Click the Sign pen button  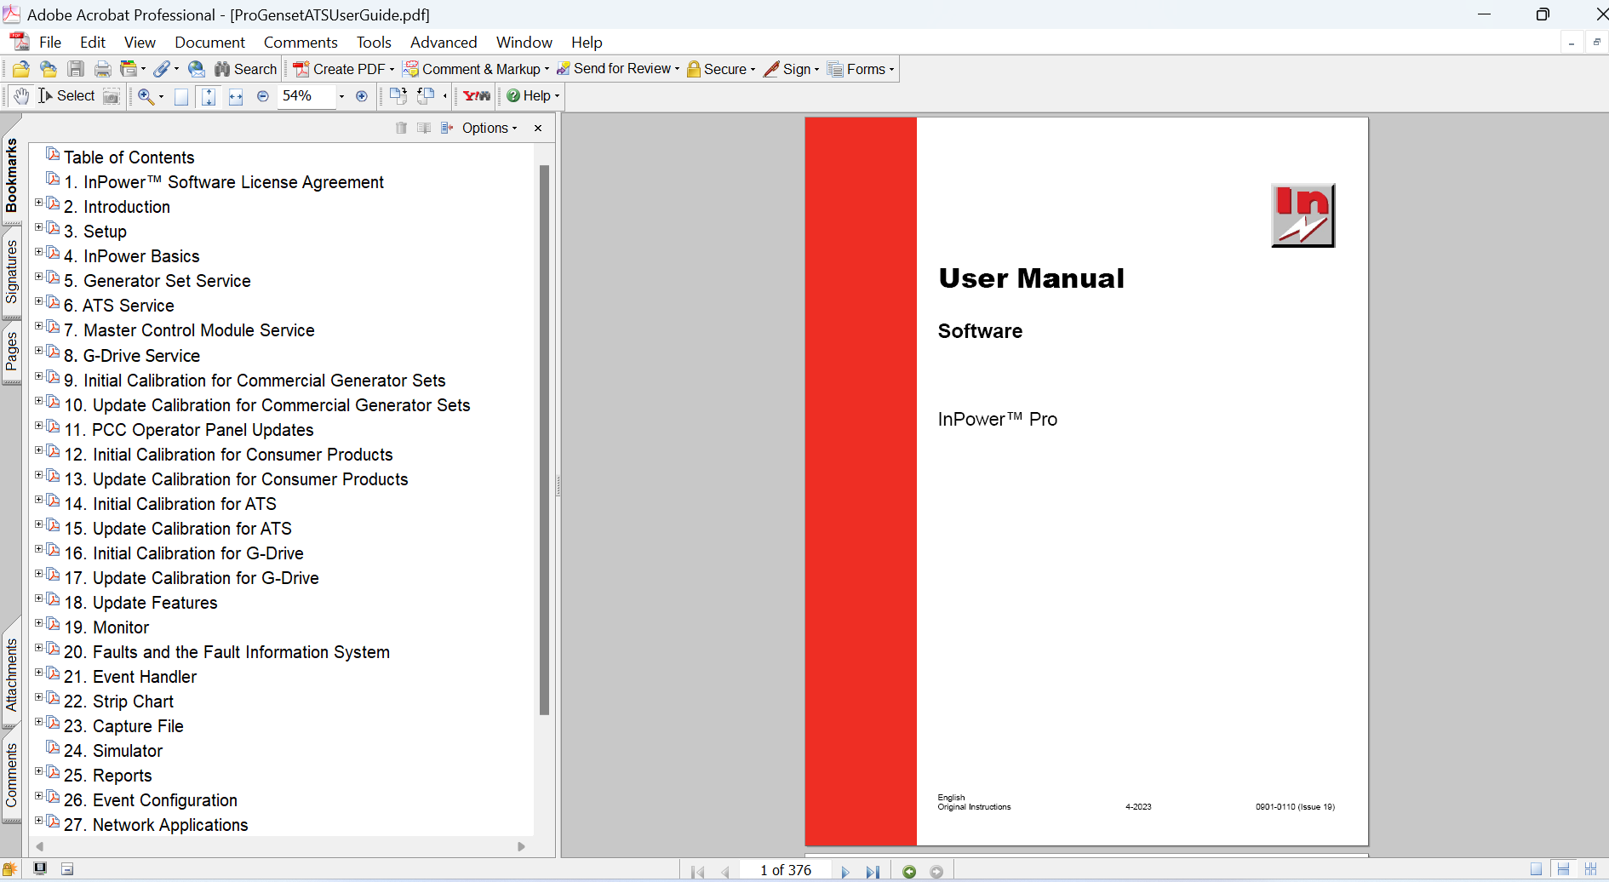(791, 69)
